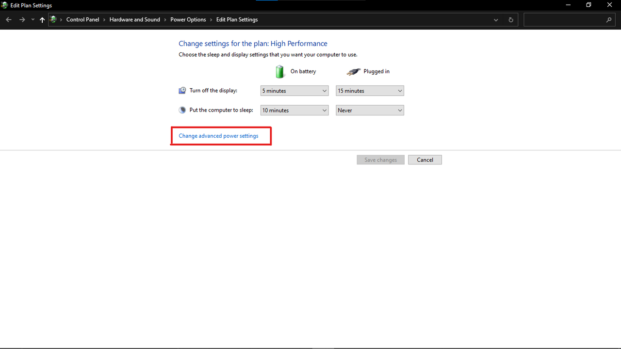
Task: Click the 'Plugged in' column label
Action: click(376, 71)
